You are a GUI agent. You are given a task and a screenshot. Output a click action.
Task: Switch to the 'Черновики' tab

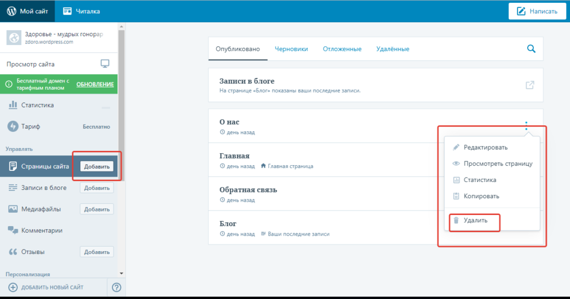click(x=291, y=49)
